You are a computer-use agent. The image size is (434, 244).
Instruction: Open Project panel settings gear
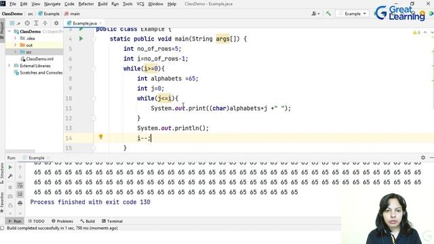[56, 23]
